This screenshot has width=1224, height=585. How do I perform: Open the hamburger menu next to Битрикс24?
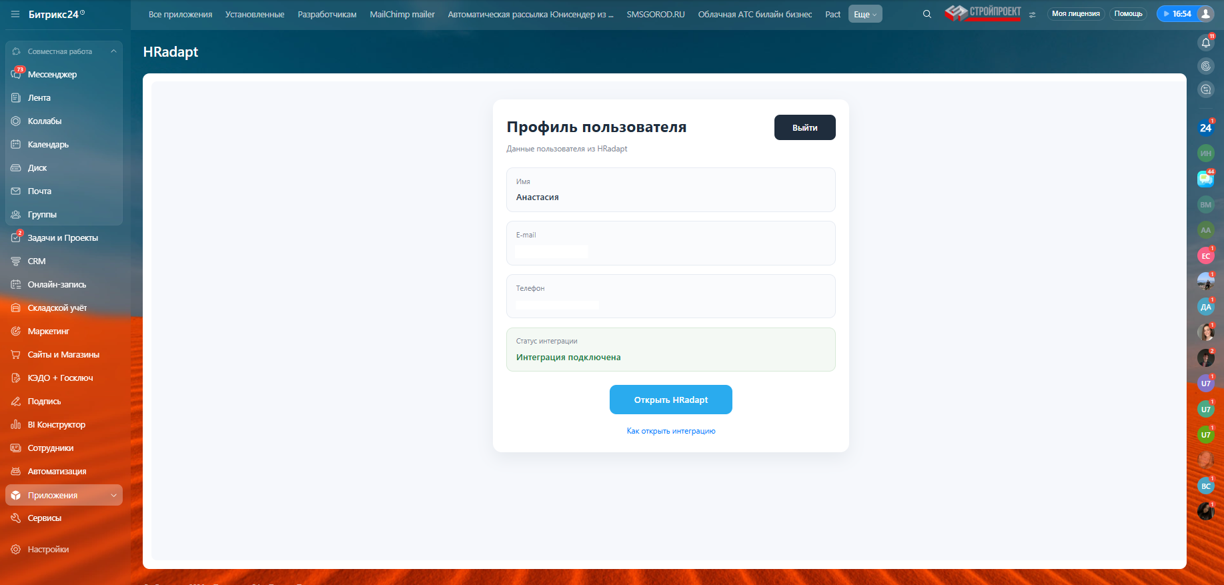pos(15,14)
